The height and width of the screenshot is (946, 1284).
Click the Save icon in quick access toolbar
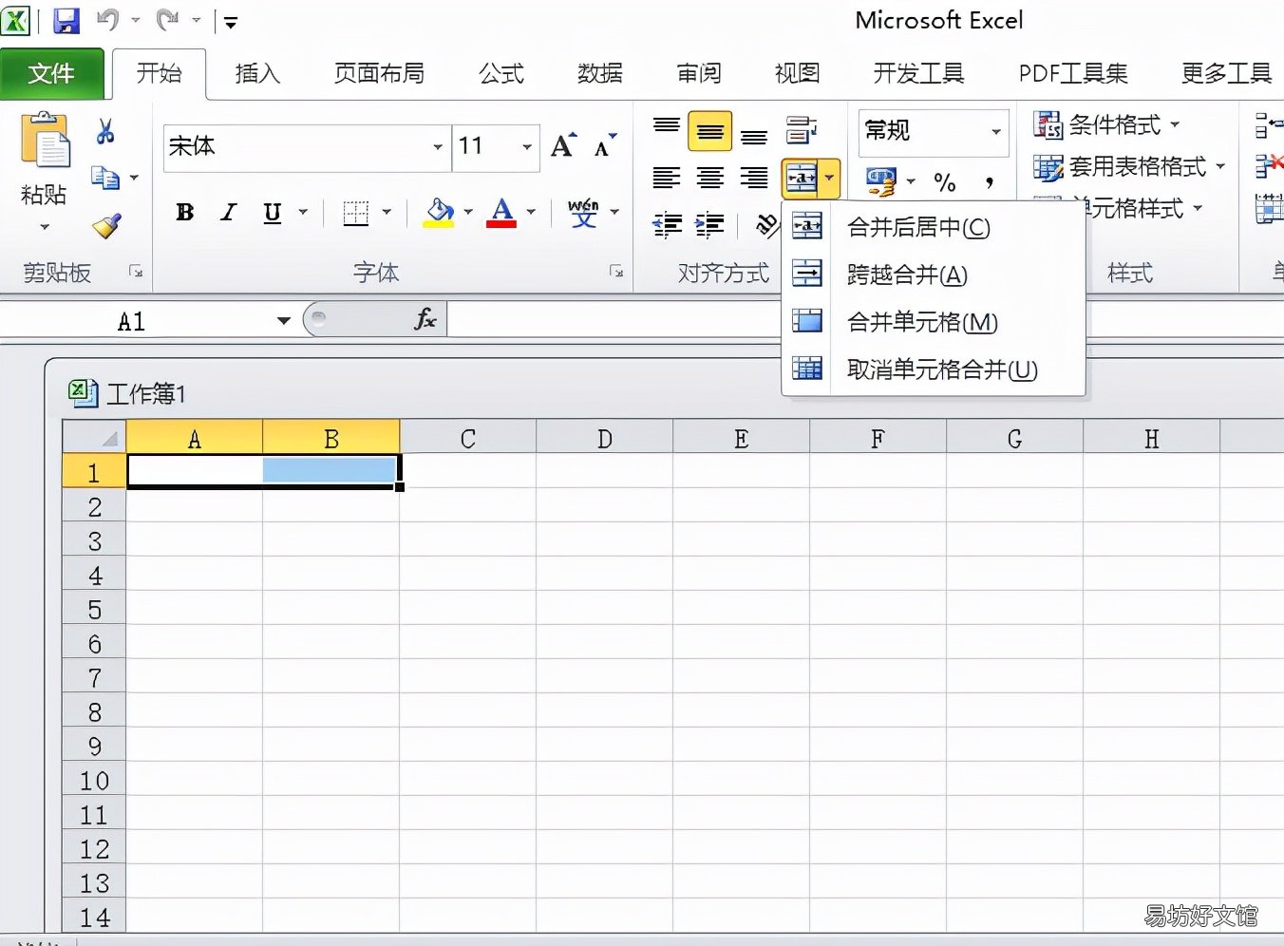[x=66, y=20]
